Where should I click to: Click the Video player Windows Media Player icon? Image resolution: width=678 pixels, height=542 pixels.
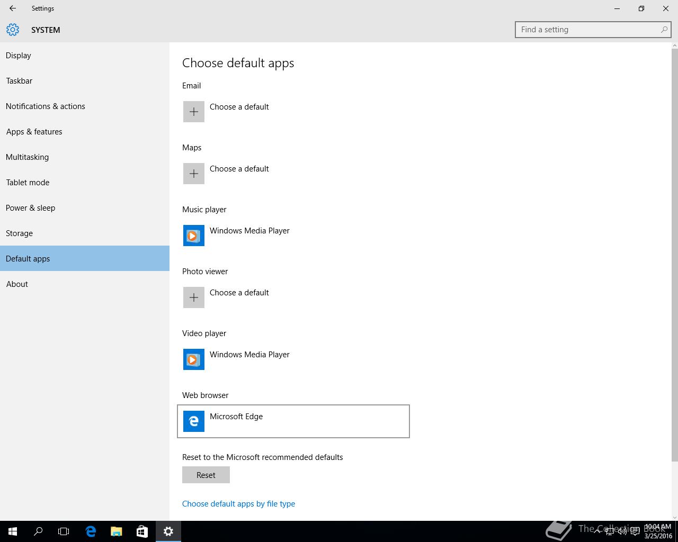coord(194,359)
